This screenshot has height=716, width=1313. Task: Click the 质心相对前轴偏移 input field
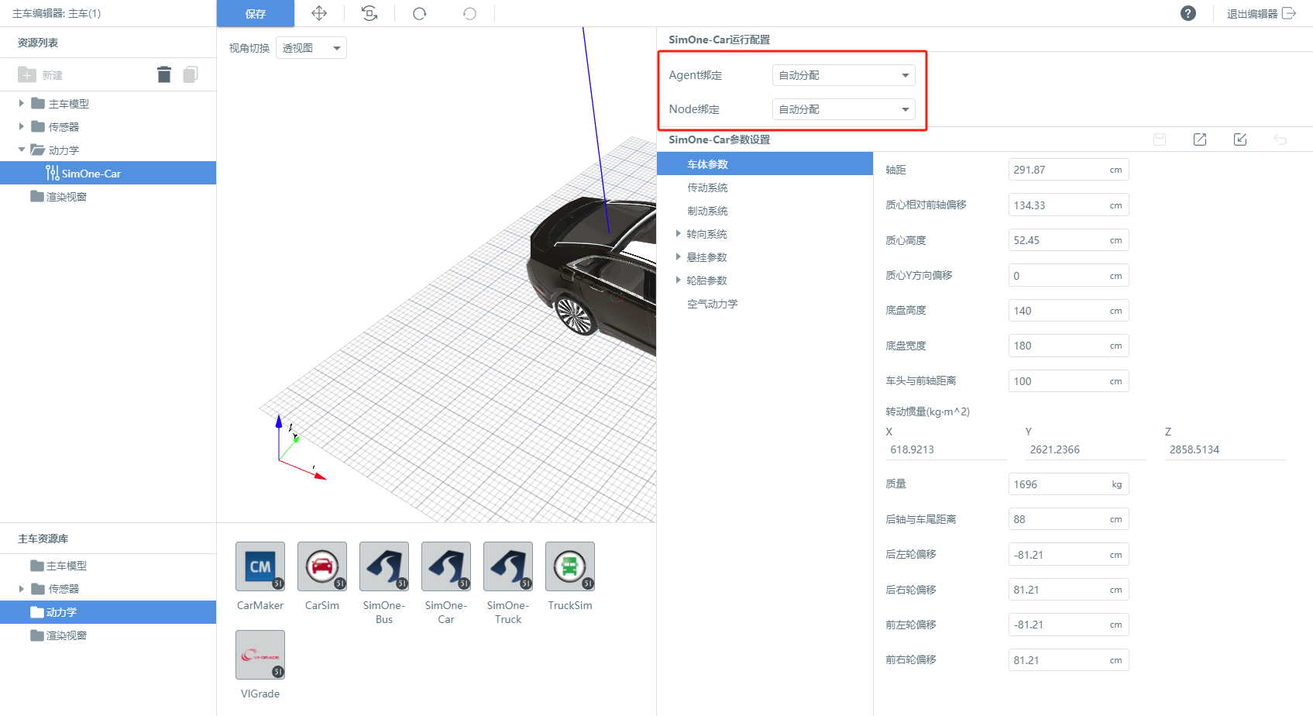point(1068,205)
